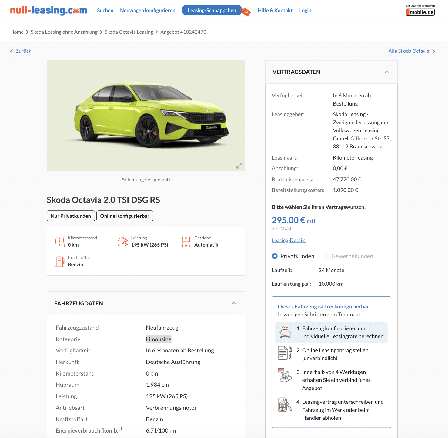Click the Bruttolistenpreis 47.770,00 € value
The width and height of the screenshot is (448, 438).
[347, 180]
